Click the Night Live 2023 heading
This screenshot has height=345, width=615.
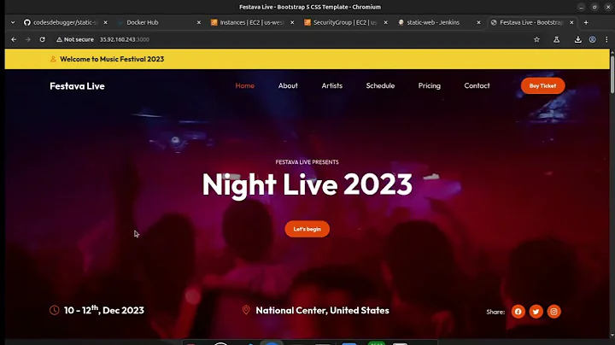[x=307, y=184]
